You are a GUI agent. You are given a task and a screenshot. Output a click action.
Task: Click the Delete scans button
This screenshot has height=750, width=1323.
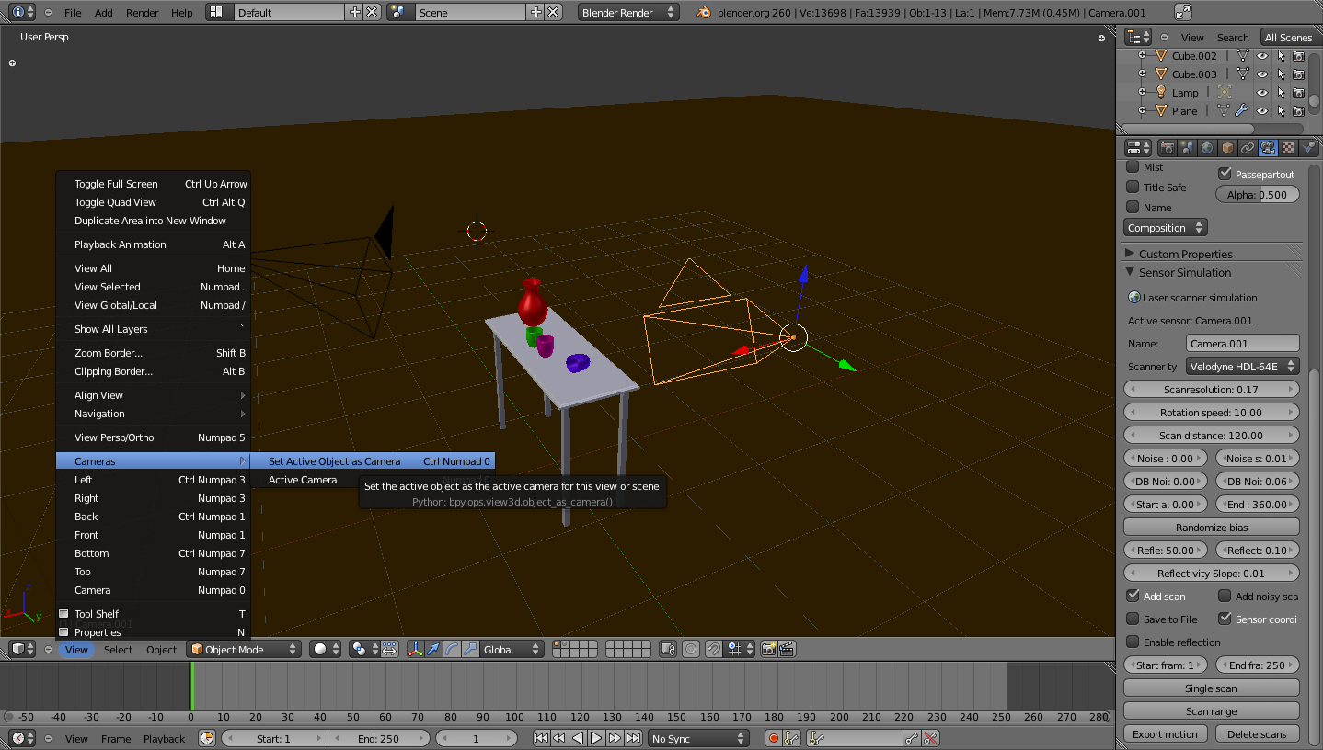[x=1257, y=733]
